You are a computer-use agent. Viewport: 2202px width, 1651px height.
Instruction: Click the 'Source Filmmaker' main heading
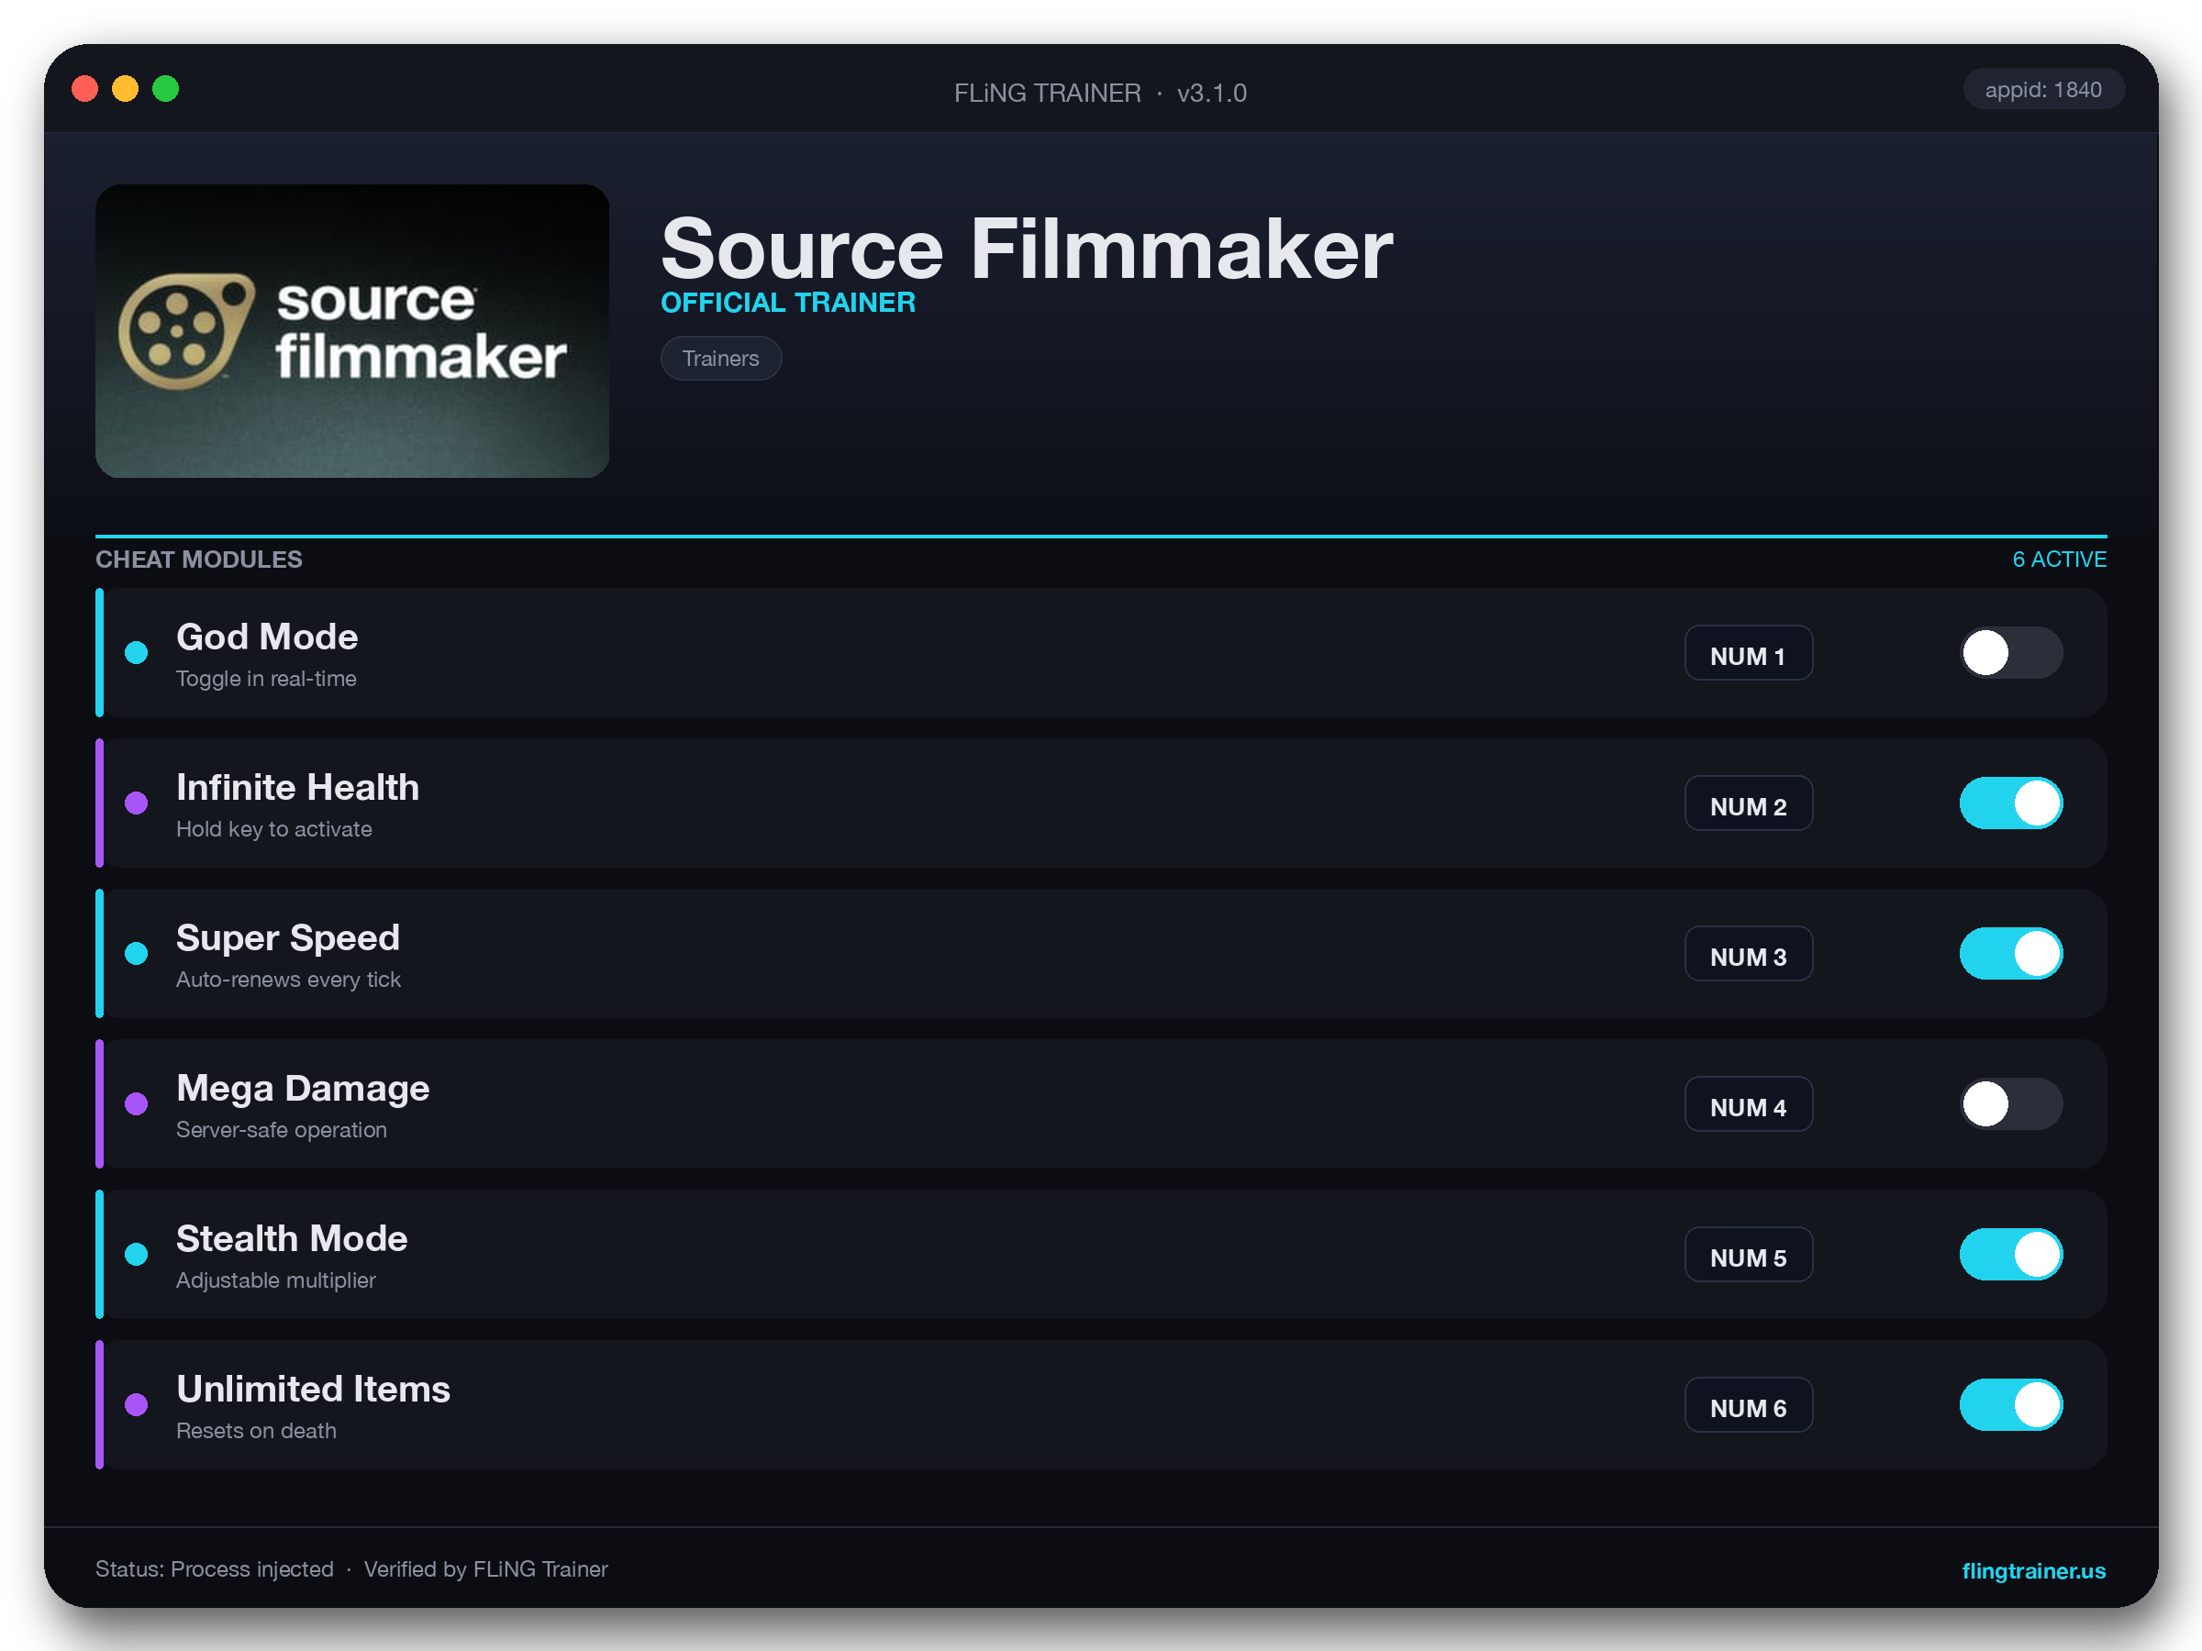[1027, 249]
